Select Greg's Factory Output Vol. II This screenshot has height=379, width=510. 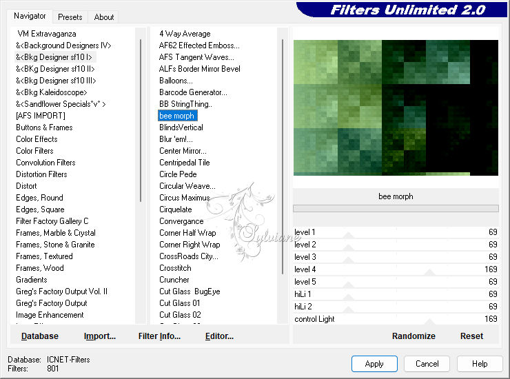click(x=61, y=291)
